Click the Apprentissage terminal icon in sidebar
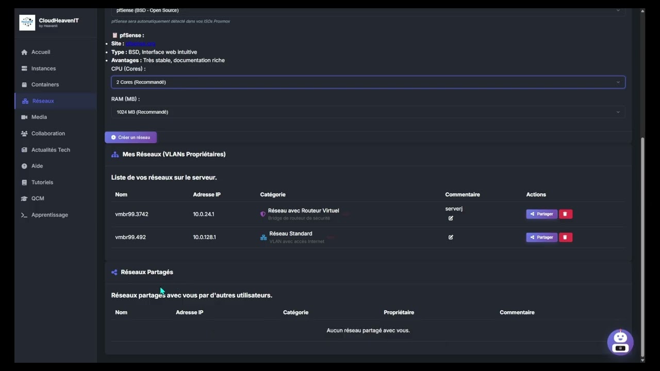 click(x=24, y=215)
